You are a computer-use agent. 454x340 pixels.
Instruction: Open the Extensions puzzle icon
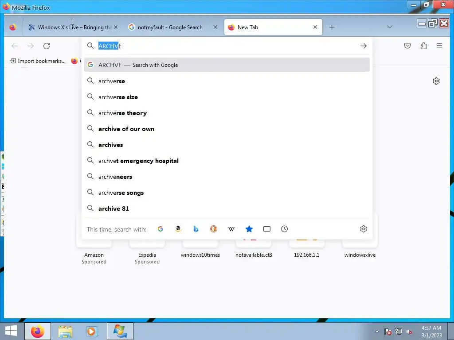click(423, 46)
